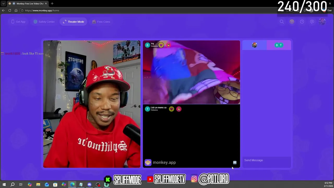Click the B avatar beside Ynj

[x=147, y=45]
